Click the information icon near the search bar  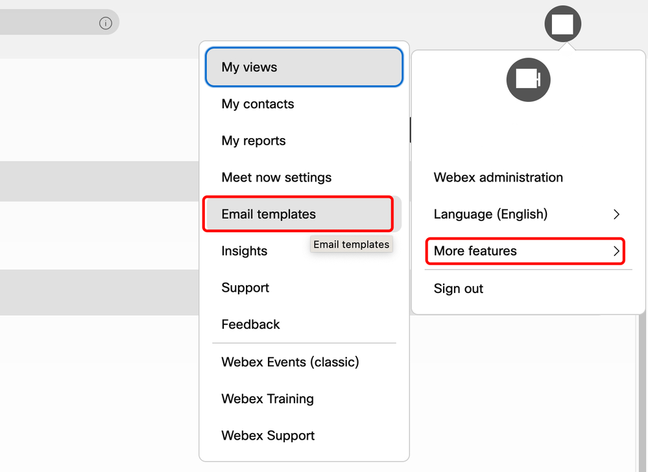(x=106, y=22)
